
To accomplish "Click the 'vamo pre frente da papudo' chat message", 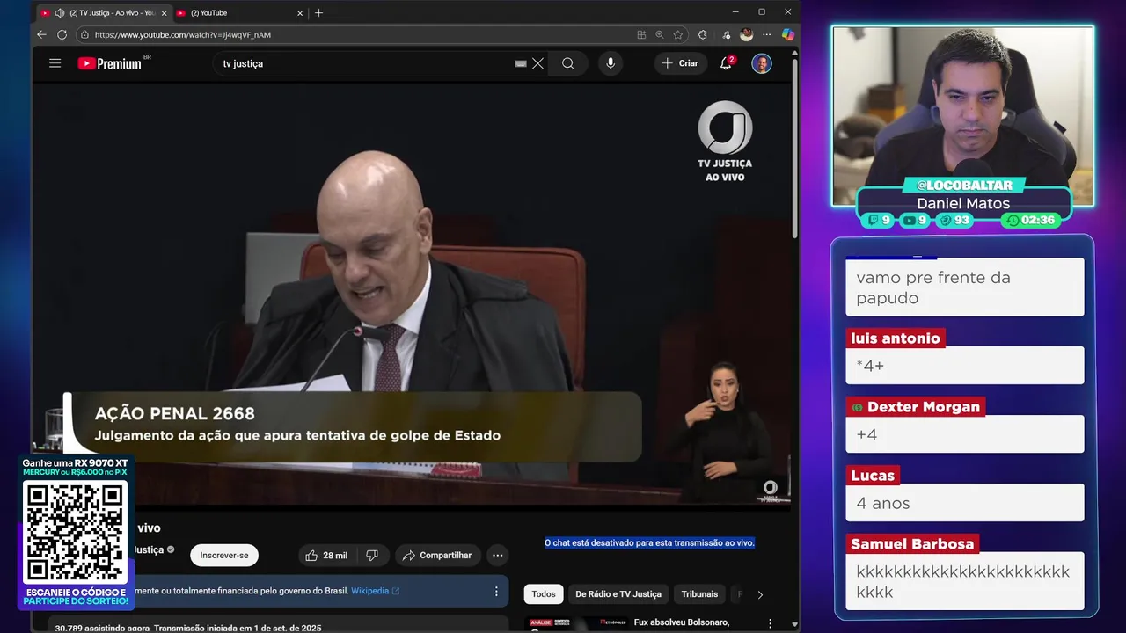I will (x=965, y=287).
